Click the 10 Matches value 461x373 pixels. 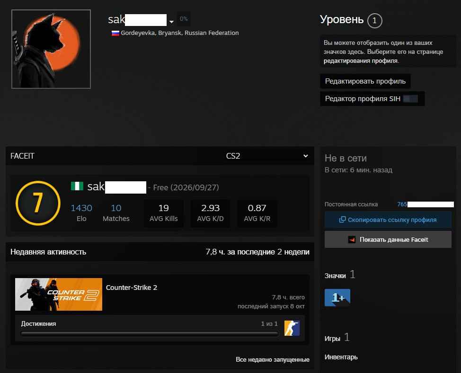click(x=116, y=208)
